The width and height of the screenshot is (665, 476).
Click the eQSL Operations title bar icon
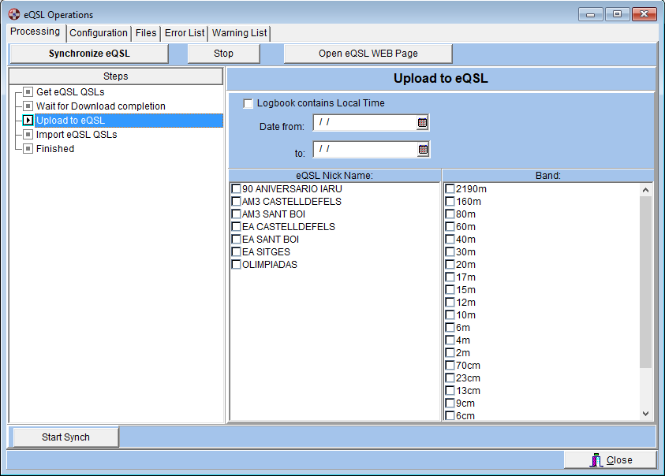13,14
